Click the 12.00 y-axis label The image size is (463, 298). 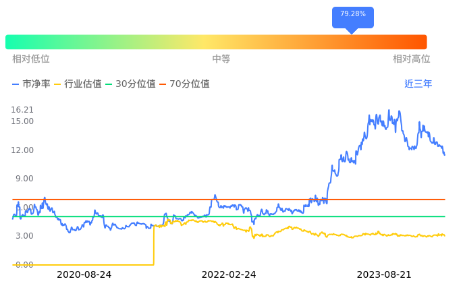pos(22,150)
